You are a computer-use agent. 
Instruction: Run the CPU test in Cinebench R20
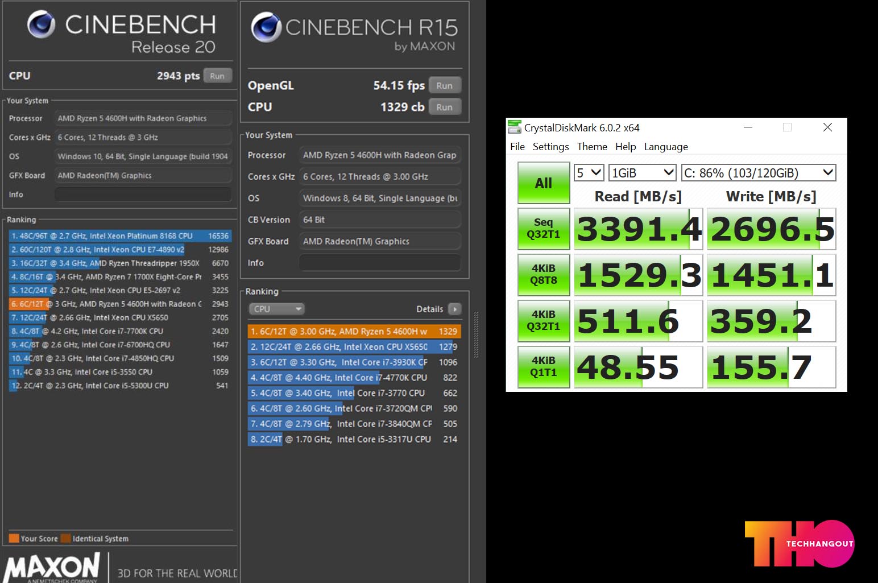click(x=217, y=76)
